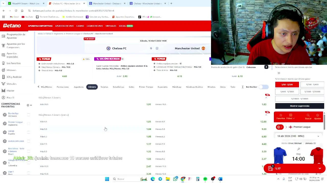Collapse the Más/Menos Córners (extra) section
Viewport: 327px width, 183px height.
point(266,115)
